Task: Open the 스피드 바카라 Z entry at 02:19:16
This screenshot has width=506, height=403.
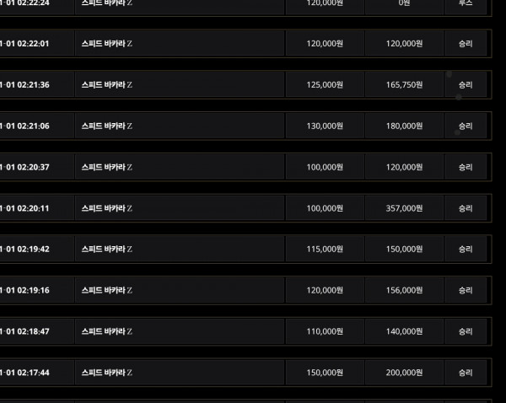Action: pos(180,290)
